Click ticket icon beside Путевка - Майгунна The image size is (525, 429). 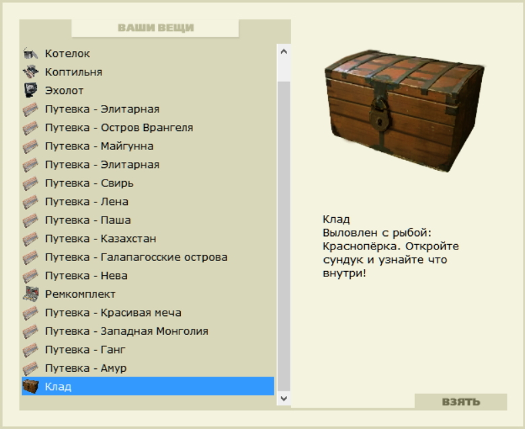click(30, 146)
